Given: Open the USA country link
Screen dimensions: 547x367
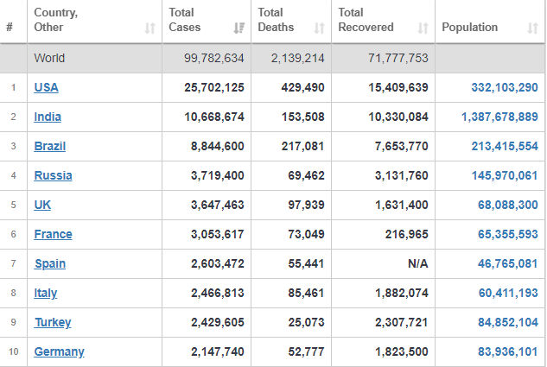Looking at the screenshot, I should (46, 87).
